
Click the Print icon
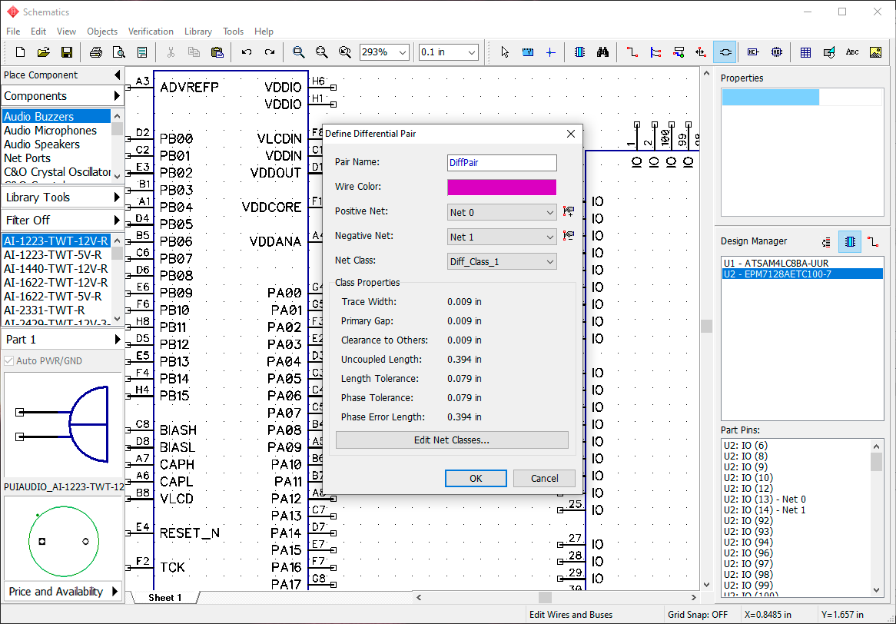(x=96, y=52)
